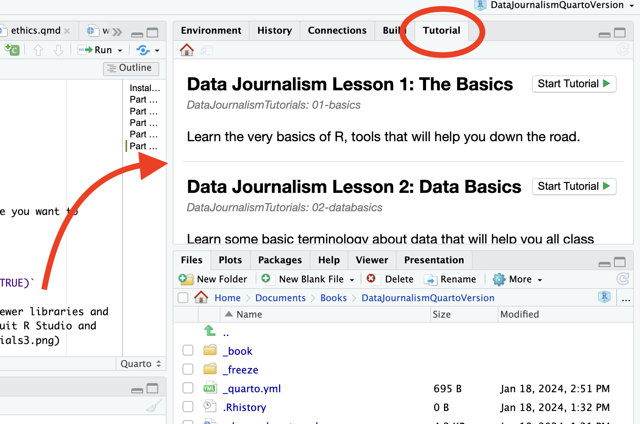The height and width of the screenshot is (424, 640).
Task: Click the console clear broom icon
Action: coord(154,406)
